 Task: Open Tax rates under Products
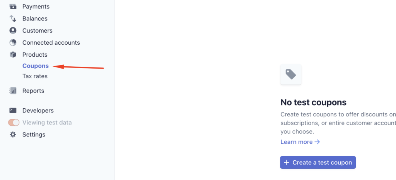click(x=35, y=76)
